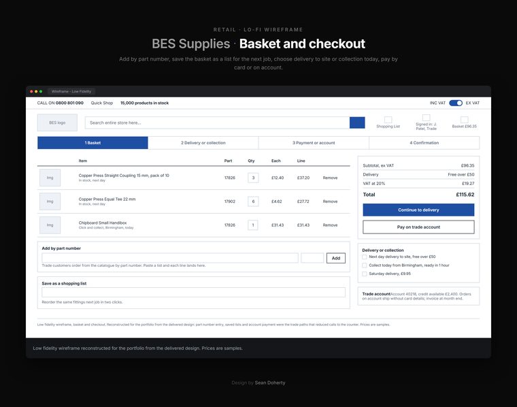The width and height of the screenshot is (517, 407).
Task: Click the Part column header
Action: click(228, 161)
